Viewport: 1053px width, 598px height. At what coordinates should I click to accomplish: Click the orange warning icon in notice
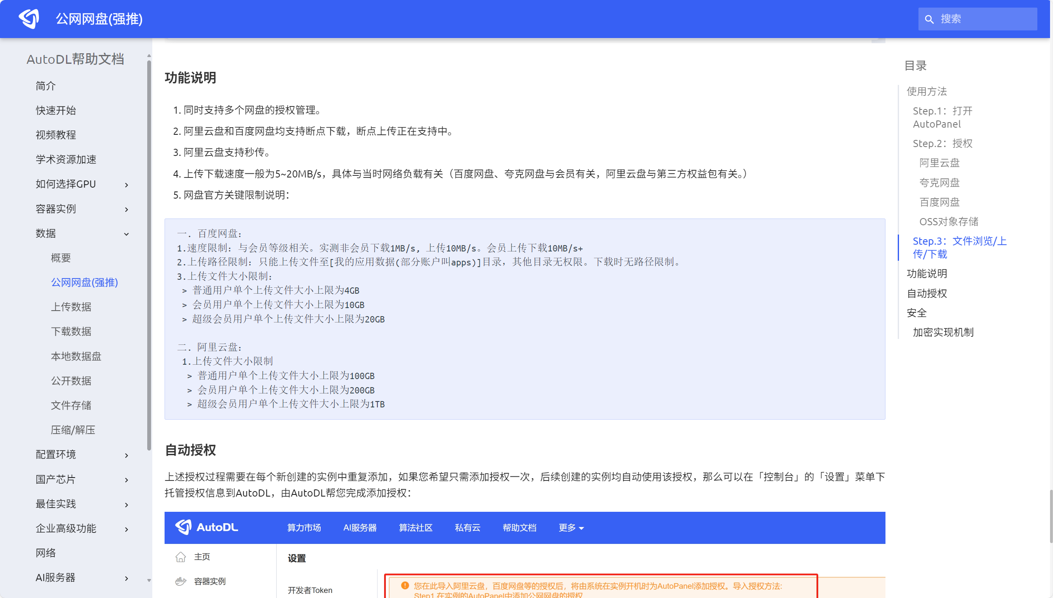405,585
